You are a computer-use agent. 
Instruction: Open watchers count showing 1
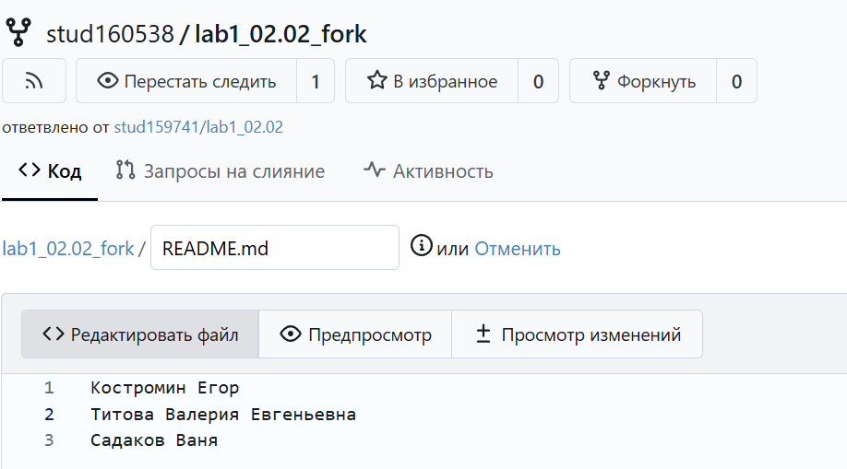tap(316, 81)
